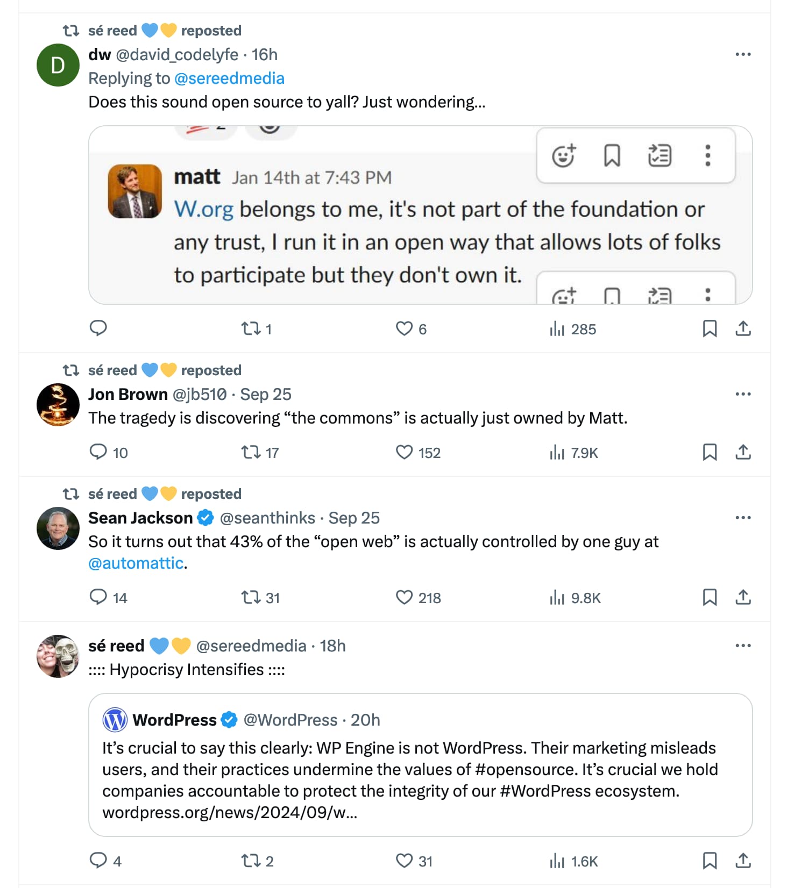The image size is (794, 888).
Task: Like dw's tweet with 6 likes
Action: click(404, 328)
